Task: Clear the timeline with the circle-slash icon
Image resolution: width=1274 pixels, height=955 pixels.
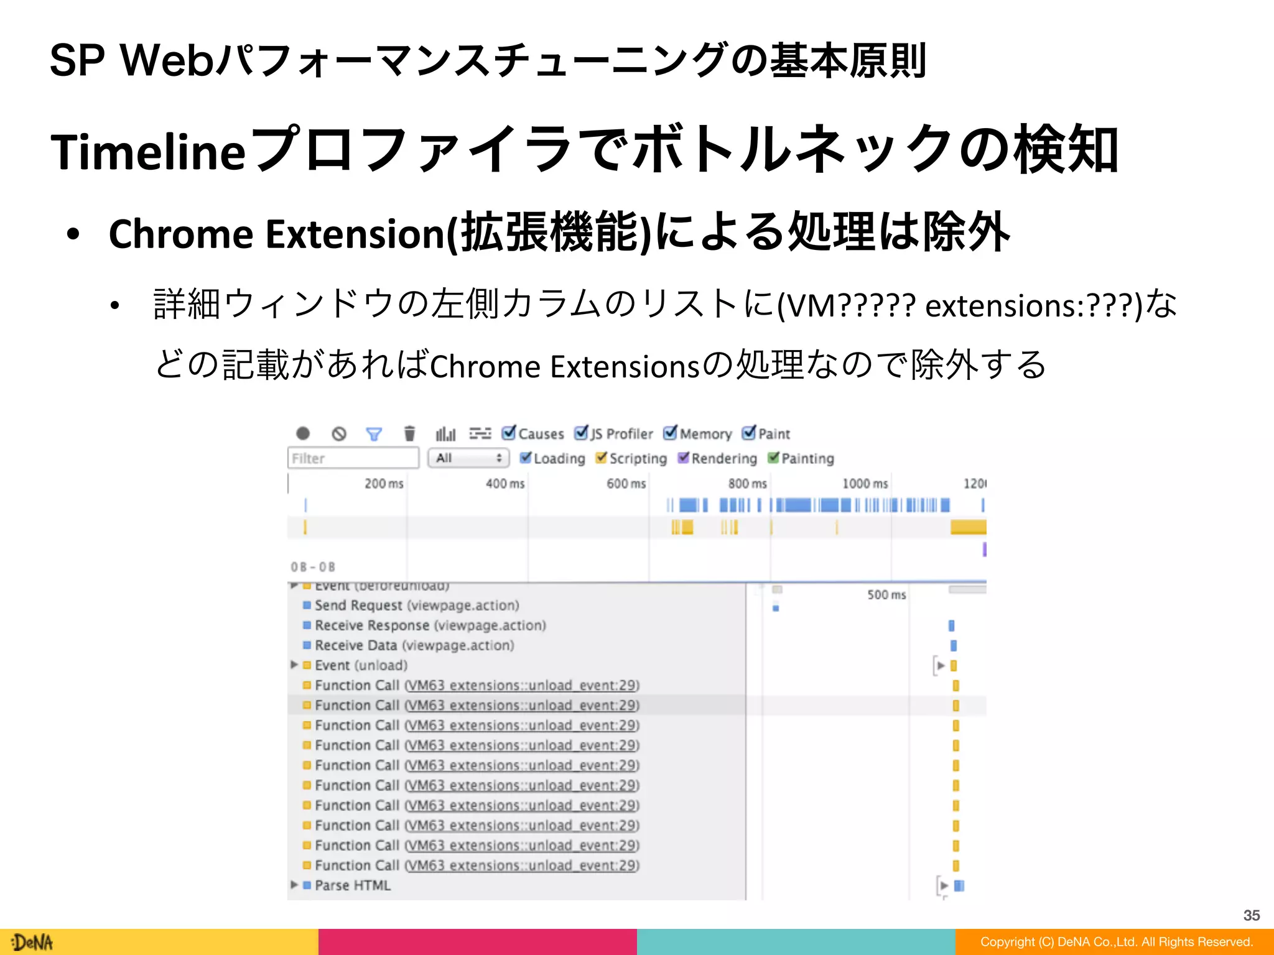Action: click(x=339, y=433)
